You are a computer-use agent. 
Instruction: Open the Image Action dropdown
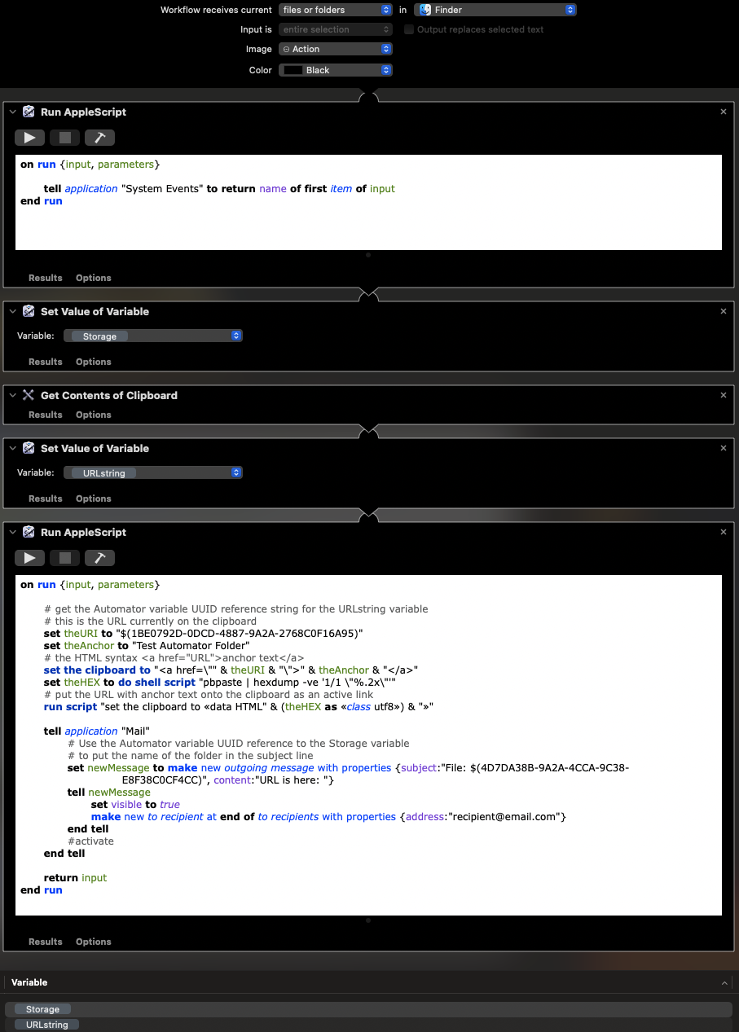coord(336,49)
